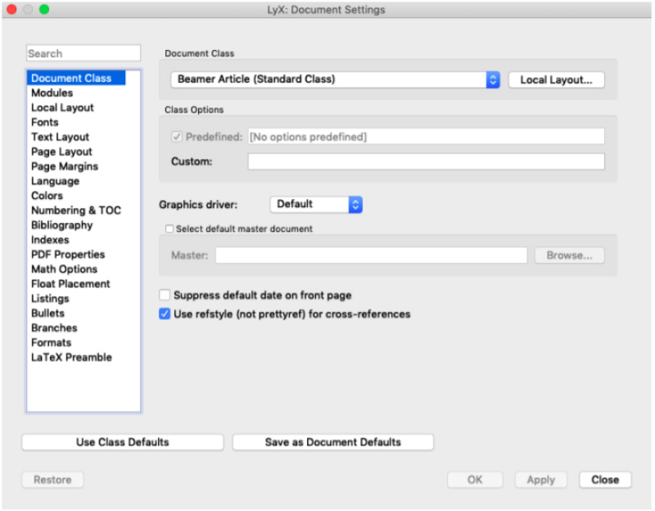
Task: Open Language settings
Action: point(55,181)
